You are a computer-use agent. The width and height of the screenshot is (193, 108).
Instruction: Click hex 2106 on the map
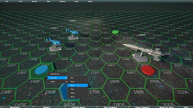click(183, 92)
